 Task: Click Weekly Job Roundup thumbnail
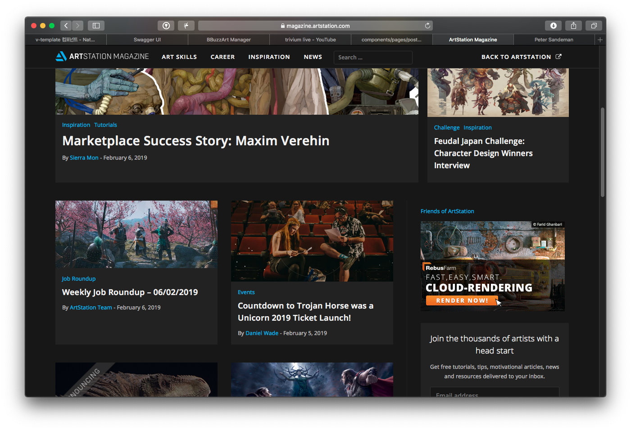tap(136, 234)
